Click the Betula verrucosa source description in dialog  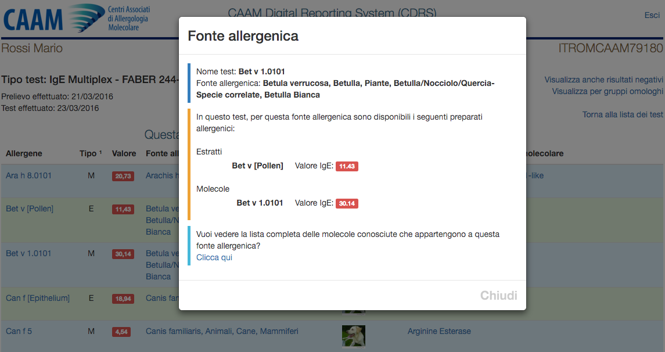[x=345, y=89]
